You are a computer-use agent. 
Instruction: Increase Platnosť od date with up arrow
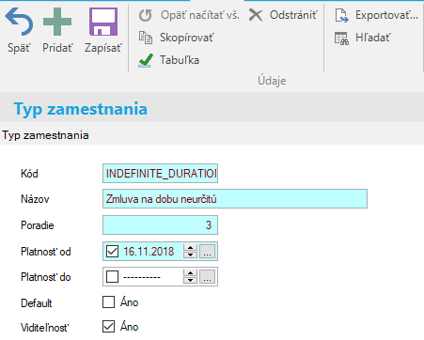coord(190,248)
